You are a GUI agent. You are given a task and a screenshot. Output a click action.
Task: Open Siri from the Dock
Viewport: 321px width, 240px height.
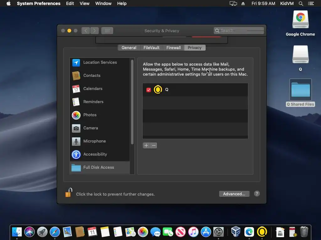click(x=29, y=232)
